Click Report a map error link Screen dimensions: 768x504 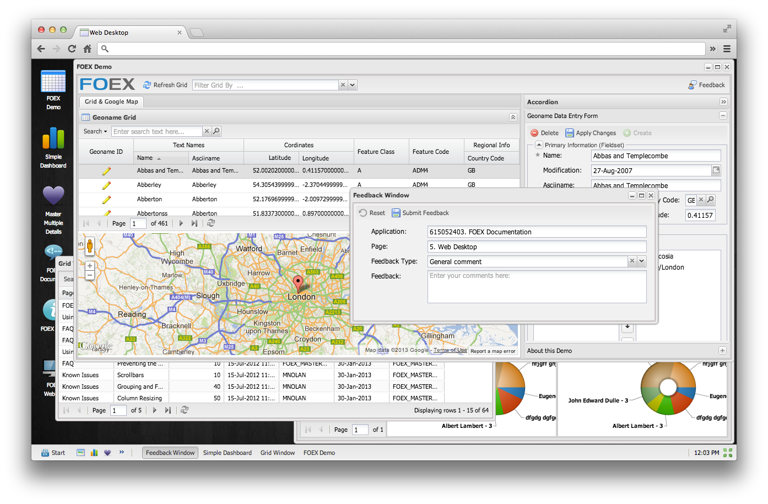coord(493,351)
